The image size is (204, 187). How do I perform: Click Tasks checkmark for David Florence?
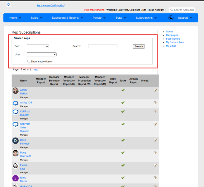tap(123, 140)
